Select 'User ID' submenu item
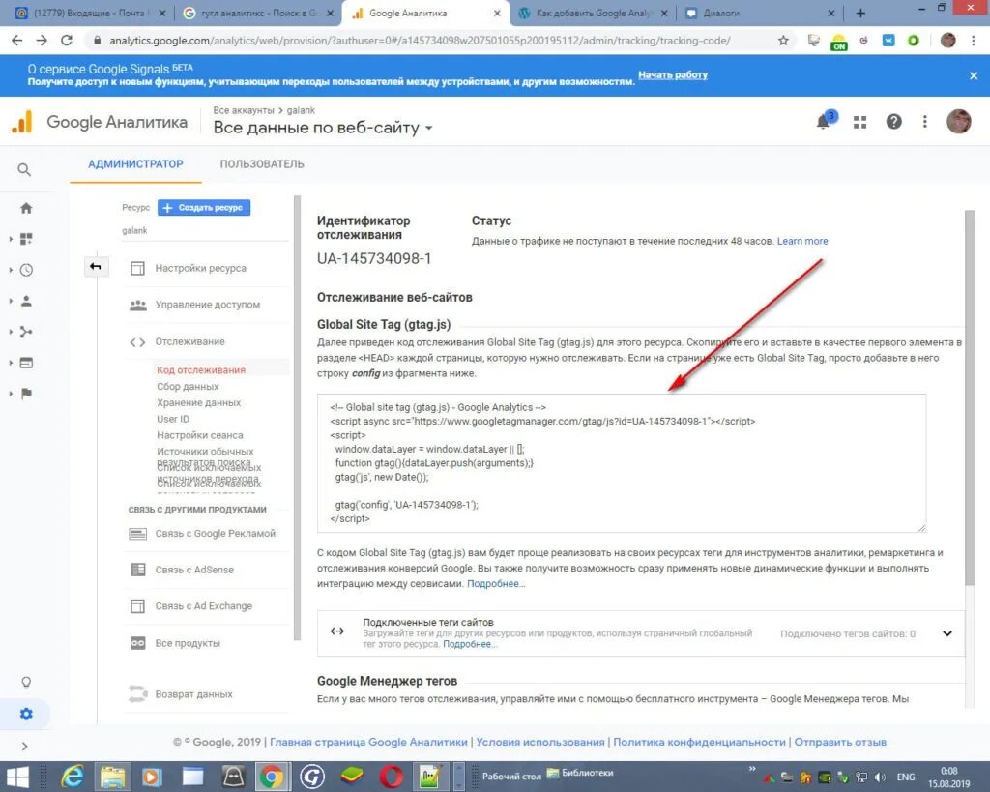 click(172, 420)
